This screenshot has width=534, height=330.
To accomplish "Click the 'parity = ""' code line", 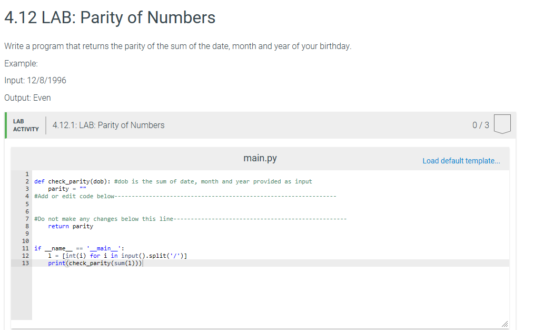I will point(67,189).
